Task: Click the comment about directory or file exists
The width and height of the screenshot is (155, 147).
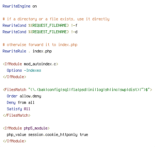Action: click(x=56, y=19)
